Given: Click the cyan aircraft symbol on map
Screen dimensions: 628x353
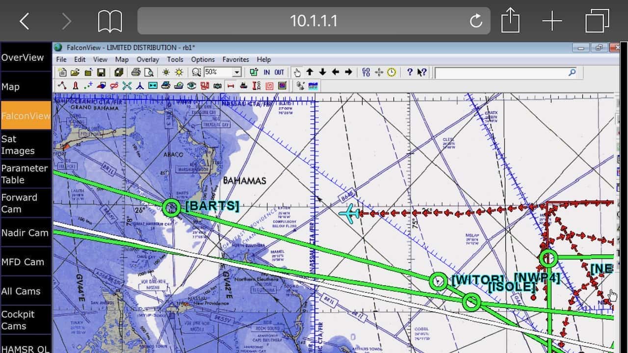Looking at the screenshot, I should [x=349, y=214].
